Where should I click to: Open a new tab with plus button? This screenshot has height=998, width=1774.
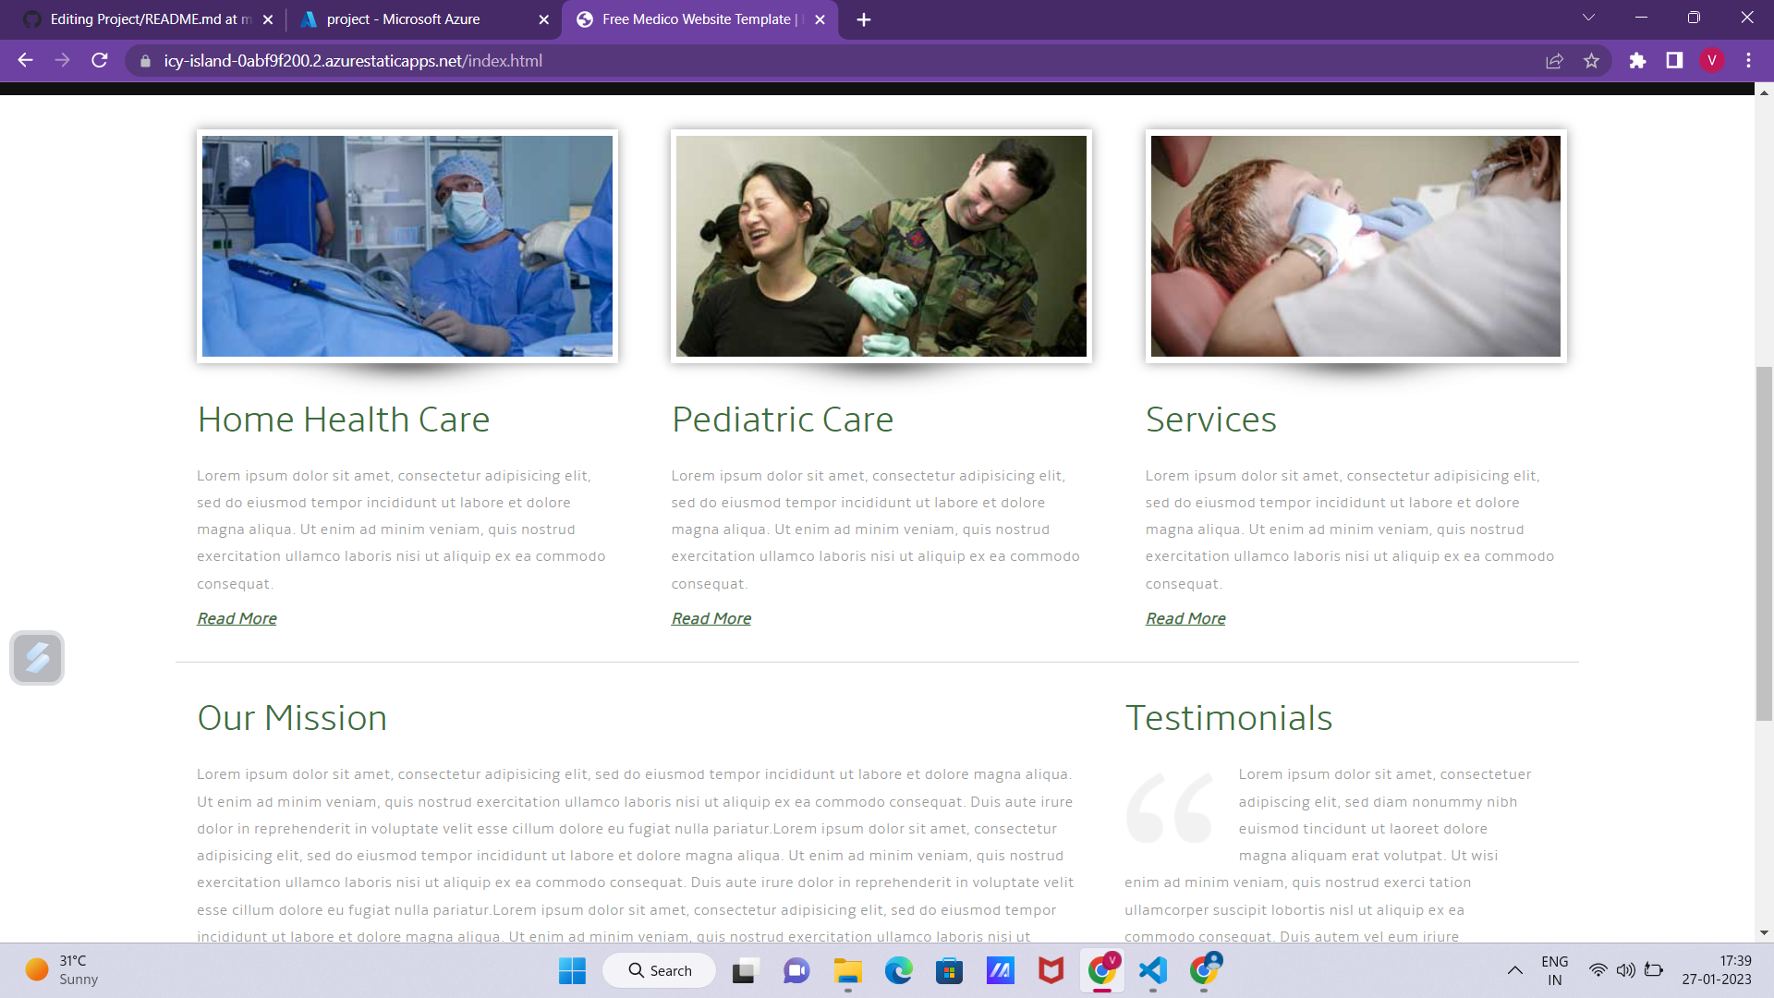coord(863,19)
